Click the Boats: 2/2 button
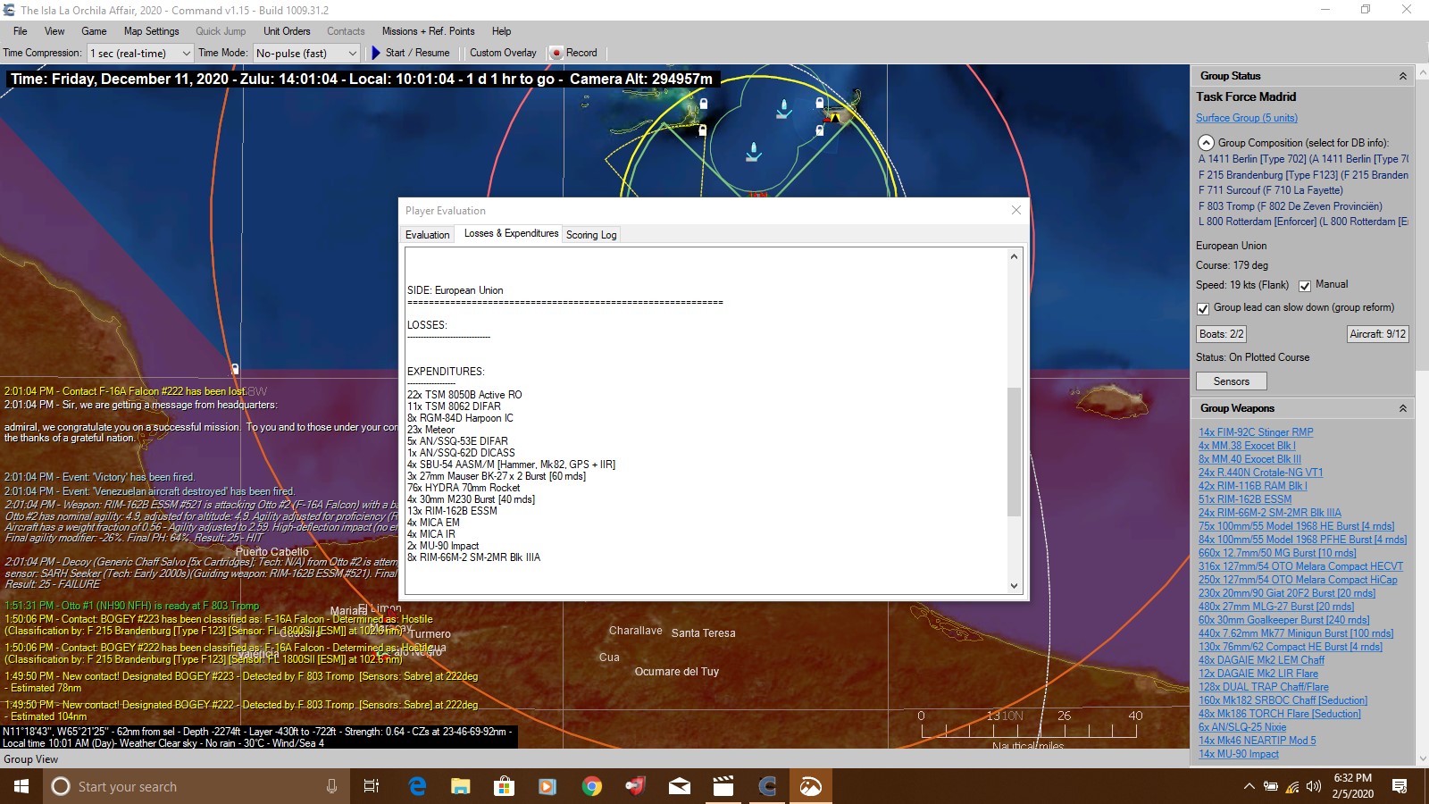This screenshot has height=804, width=1429. pos(1221,334)
